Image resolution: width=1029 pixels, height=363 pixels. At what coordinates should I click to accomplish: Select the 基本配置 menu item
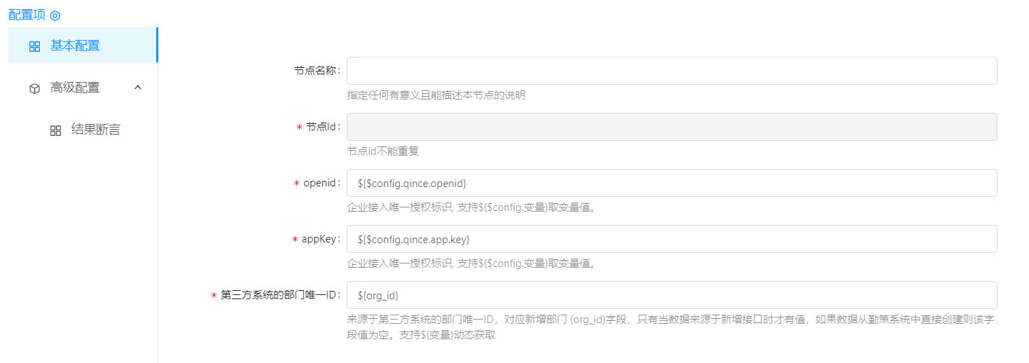tap(75, 46)
